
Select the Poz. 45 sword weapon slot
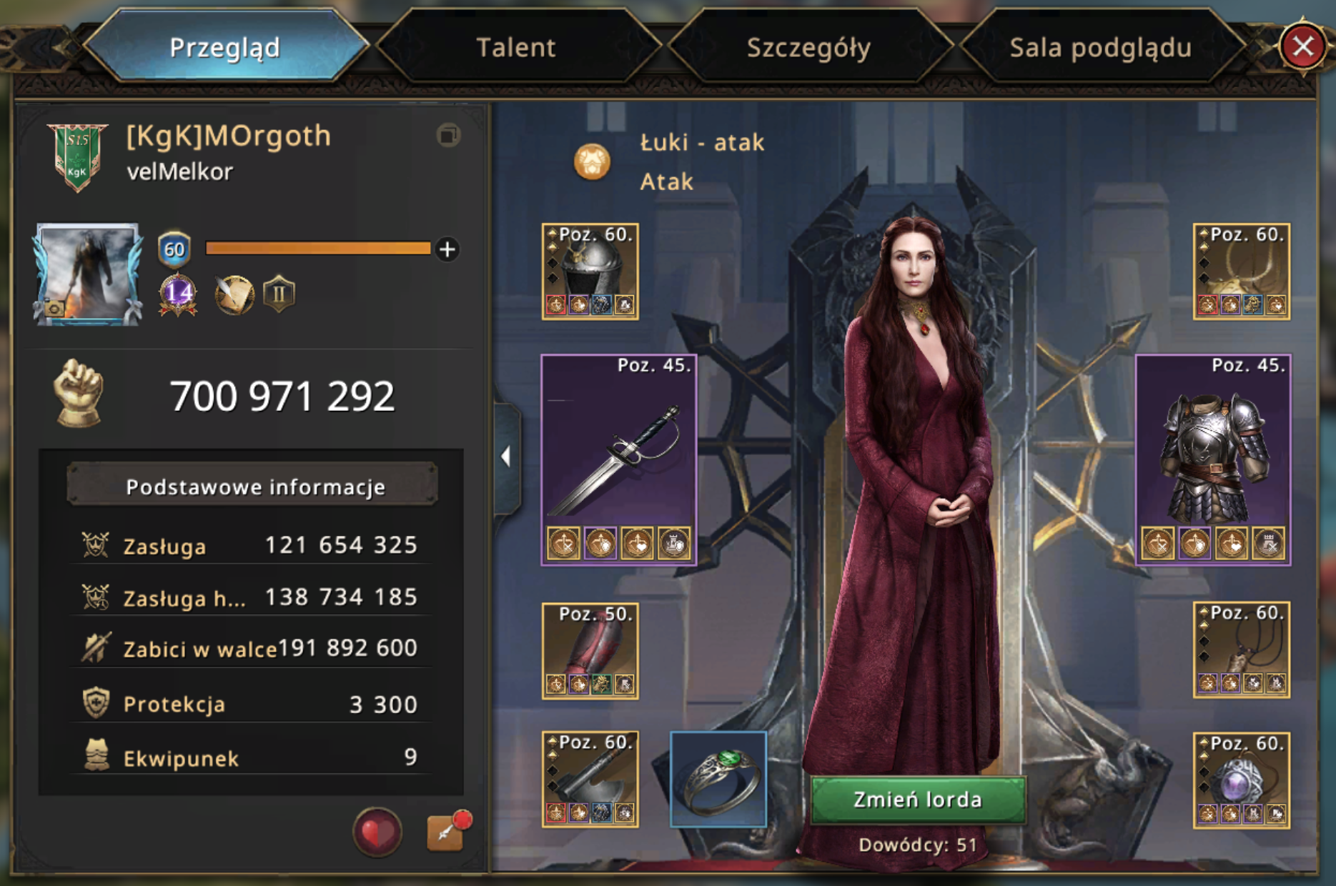pos(619,459)
